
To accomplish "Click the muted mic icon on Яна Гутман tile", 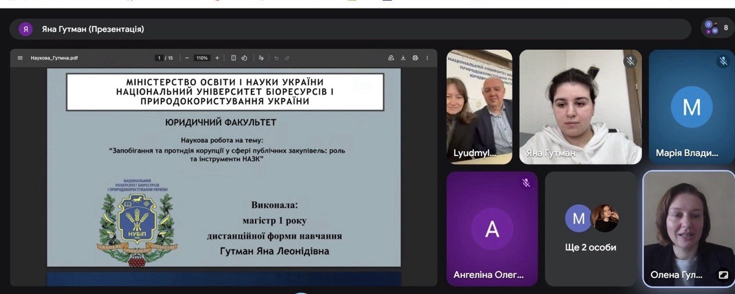I will point(630,61).
